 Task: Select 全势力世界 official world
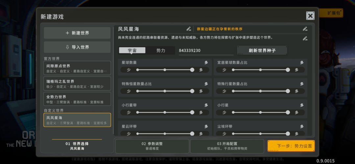click(x=77, y=99)
